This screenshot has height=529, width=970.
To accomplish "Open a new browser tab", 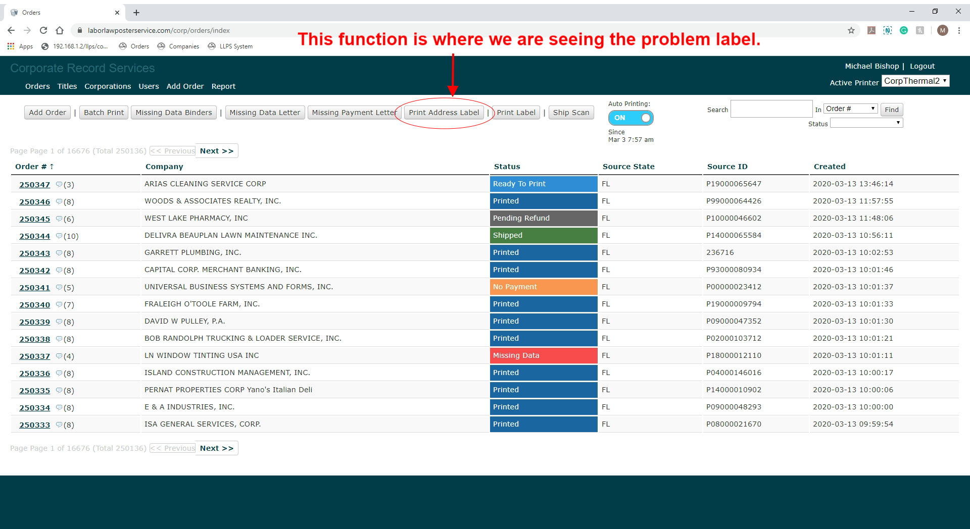I will (136, 13).
